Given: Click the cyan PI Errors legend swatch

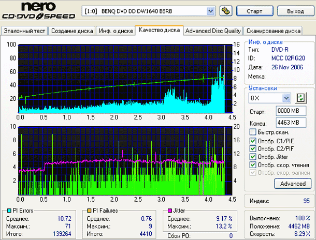Looking at the screenshot, I should pyautogui.click(x=10, y=211).
